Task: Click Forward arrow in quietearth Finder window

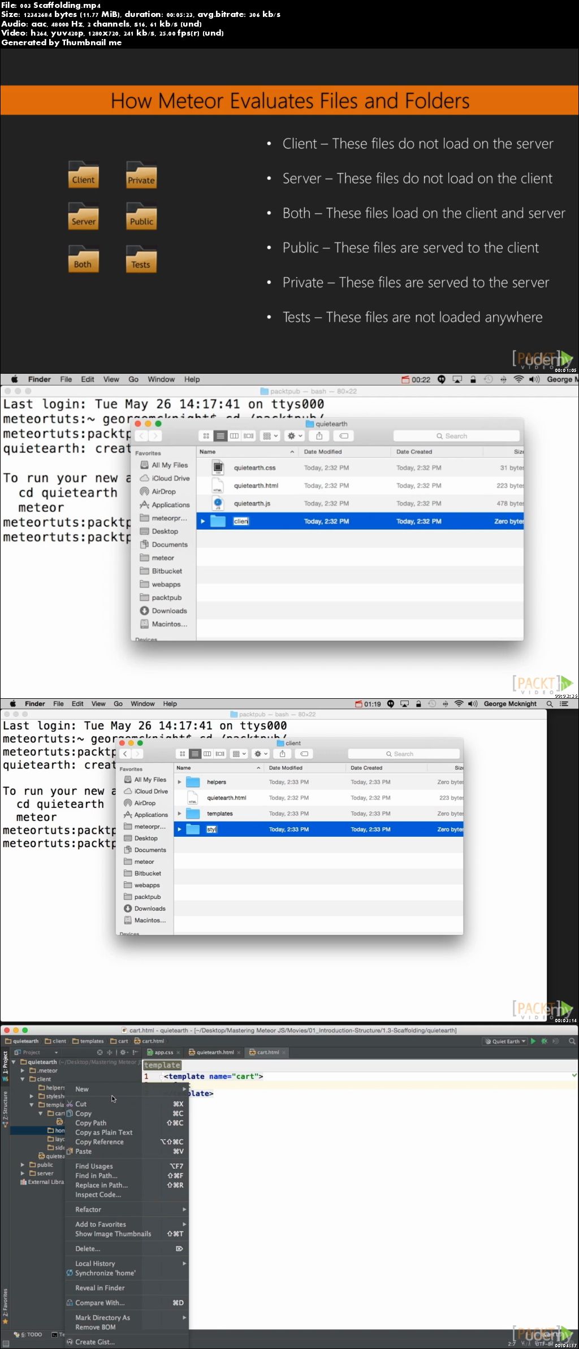Action: click(x=155, y=436)
